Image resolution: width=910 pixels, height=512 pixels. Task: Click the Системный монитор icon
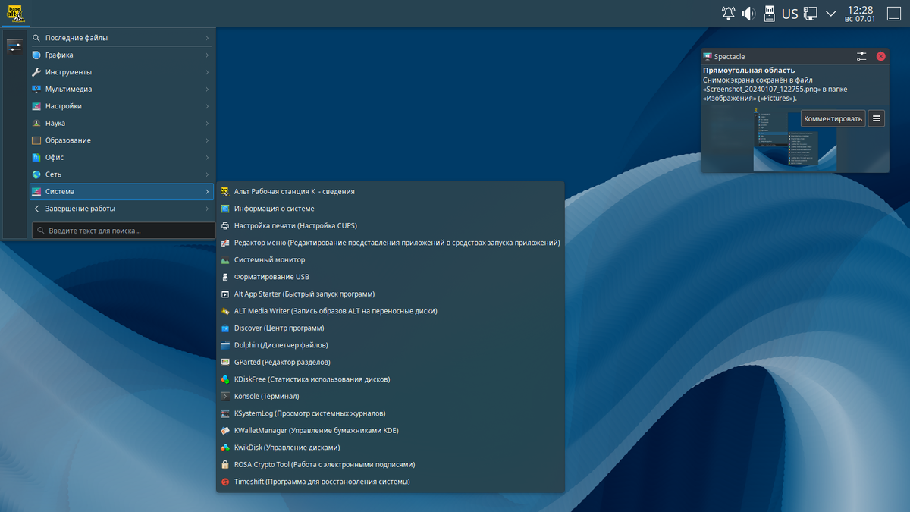225,260
